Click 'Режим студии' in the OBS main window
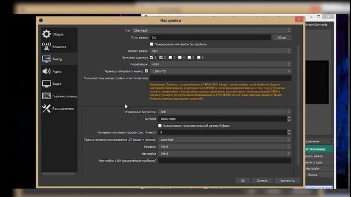This screenshot has width=351, height=197. tap(318, 163)
